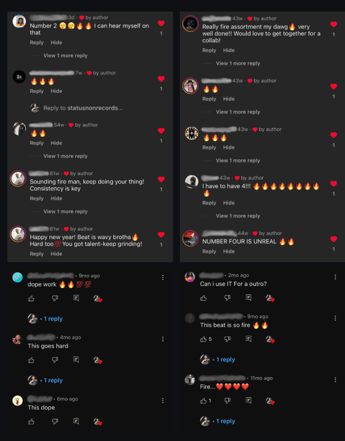The height and width of the screenshot is (441, 345).
Task: Thumbs up the 'Fire...' comment with hearts
Action: [x=204, y=401]
